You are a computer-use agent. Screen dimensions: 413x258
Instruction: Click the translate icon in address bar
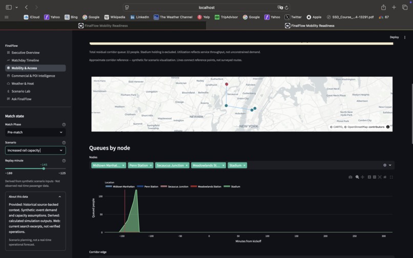[280, 7]
